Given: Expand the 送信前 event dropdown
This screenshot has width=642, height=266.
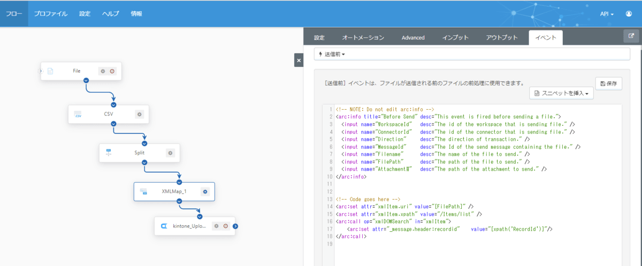Looking at the screenshot, I should (332, 54).
